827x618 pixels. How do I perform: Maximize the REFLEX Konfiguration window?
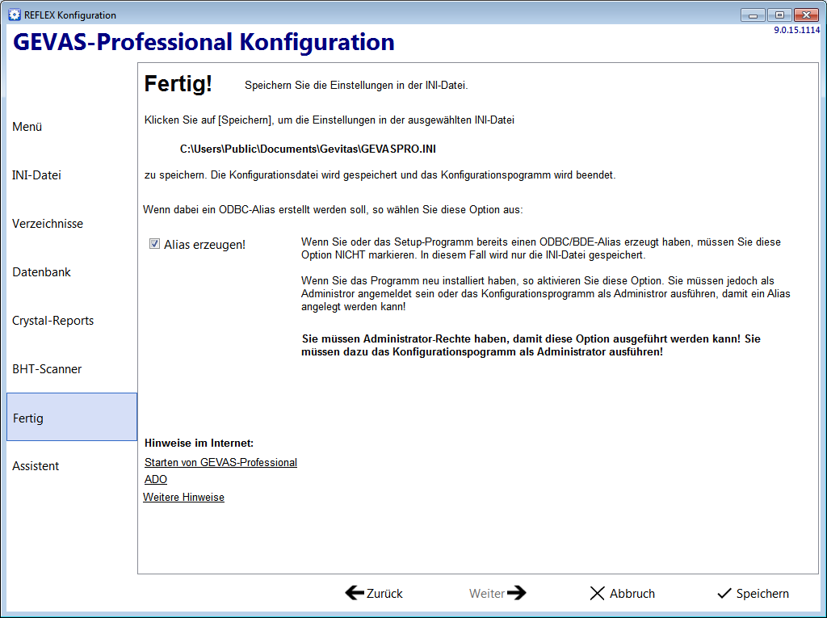[x=779, y=15]
